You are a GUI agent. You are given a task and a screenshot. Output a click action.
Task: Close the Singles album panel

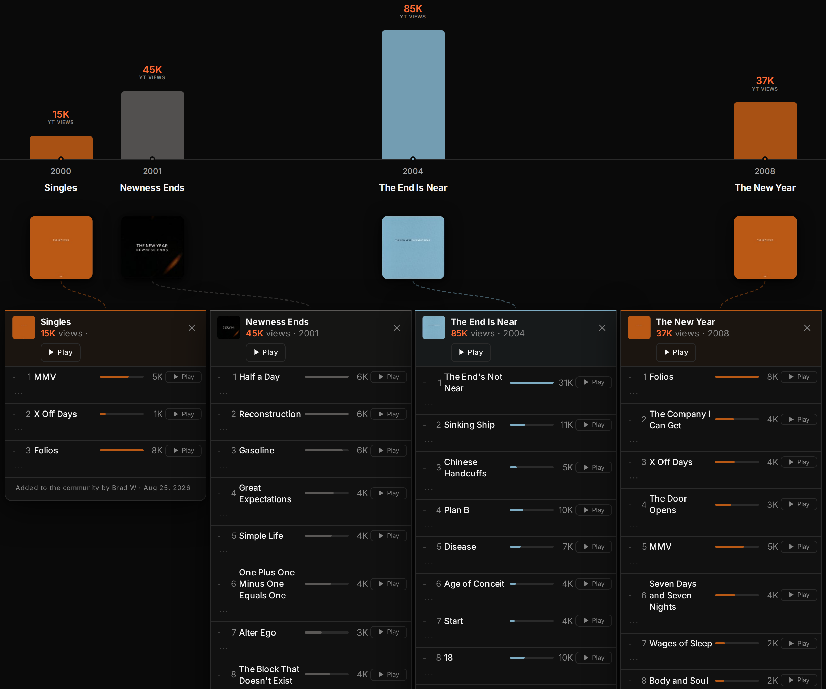pyautogui.click(x=192, y=328)
